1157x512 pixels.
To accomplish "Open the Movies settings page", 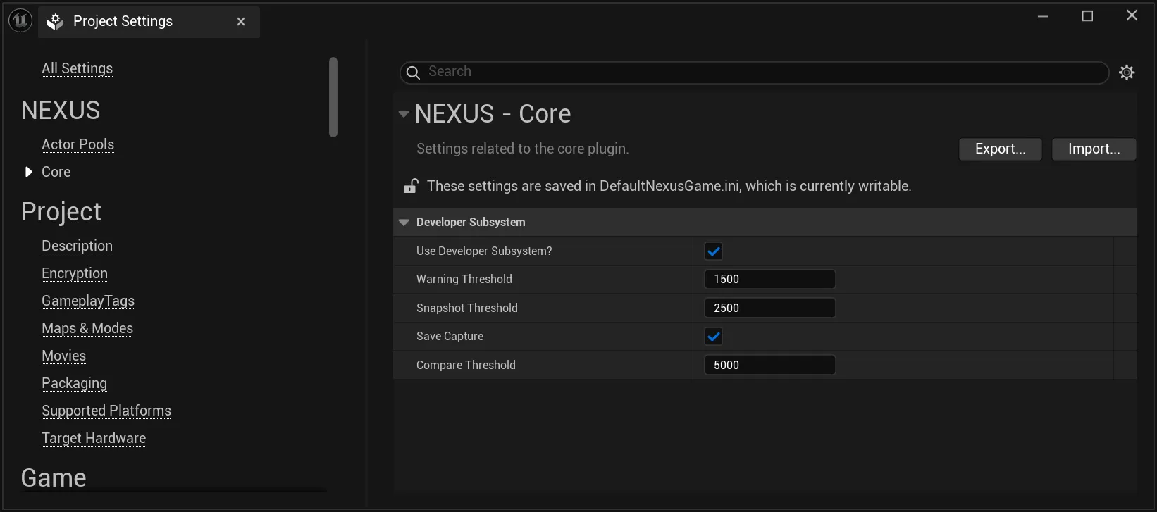I will (63, 356).
